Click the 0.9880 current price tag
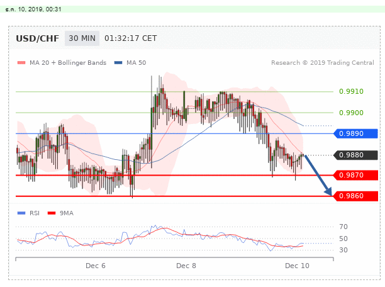 tap(355, 155)
